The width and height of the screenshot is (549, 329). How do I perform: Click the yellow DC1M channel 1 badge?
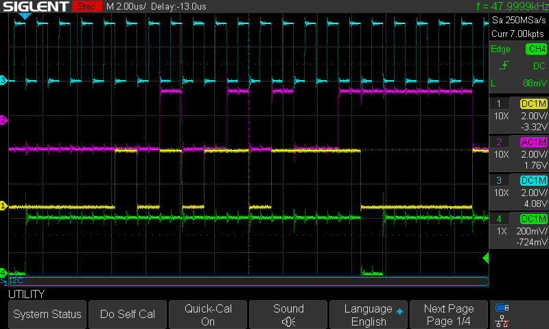pos(533,103)
